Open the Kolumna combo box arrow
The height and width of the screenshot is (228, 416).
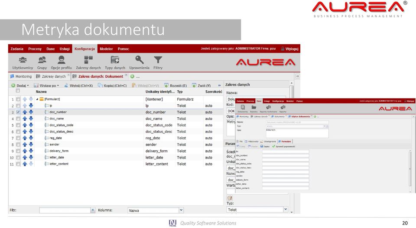(x=181, y=210)
